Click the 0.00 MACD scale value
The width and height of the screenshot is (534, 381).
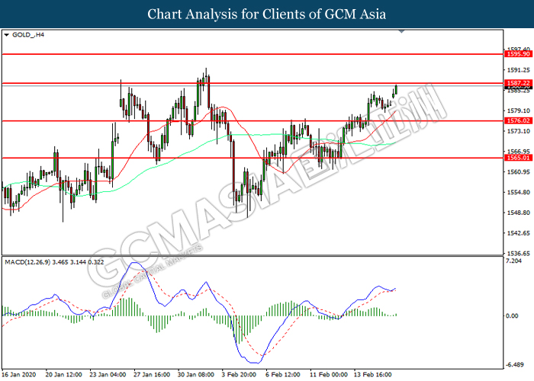pyautogui.click(x=512, y=316)
